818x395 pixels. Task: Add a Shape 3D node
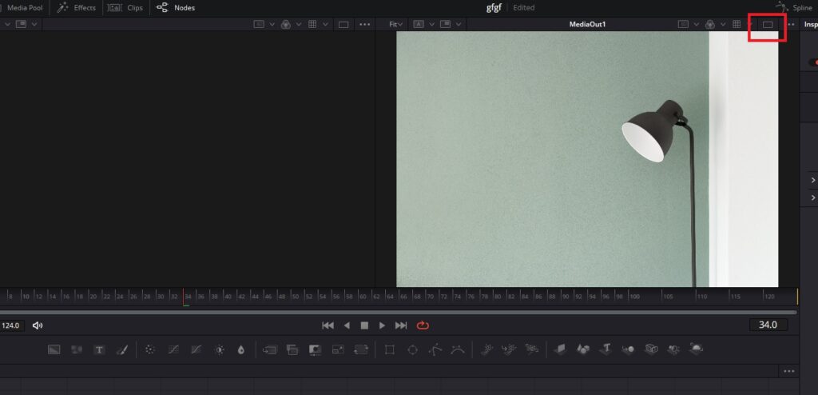click(583, 349)
